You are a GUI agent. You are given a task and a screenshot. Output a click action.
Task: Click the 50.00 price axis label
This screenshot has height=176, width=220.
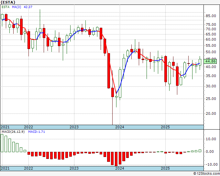tap(211, 52)
